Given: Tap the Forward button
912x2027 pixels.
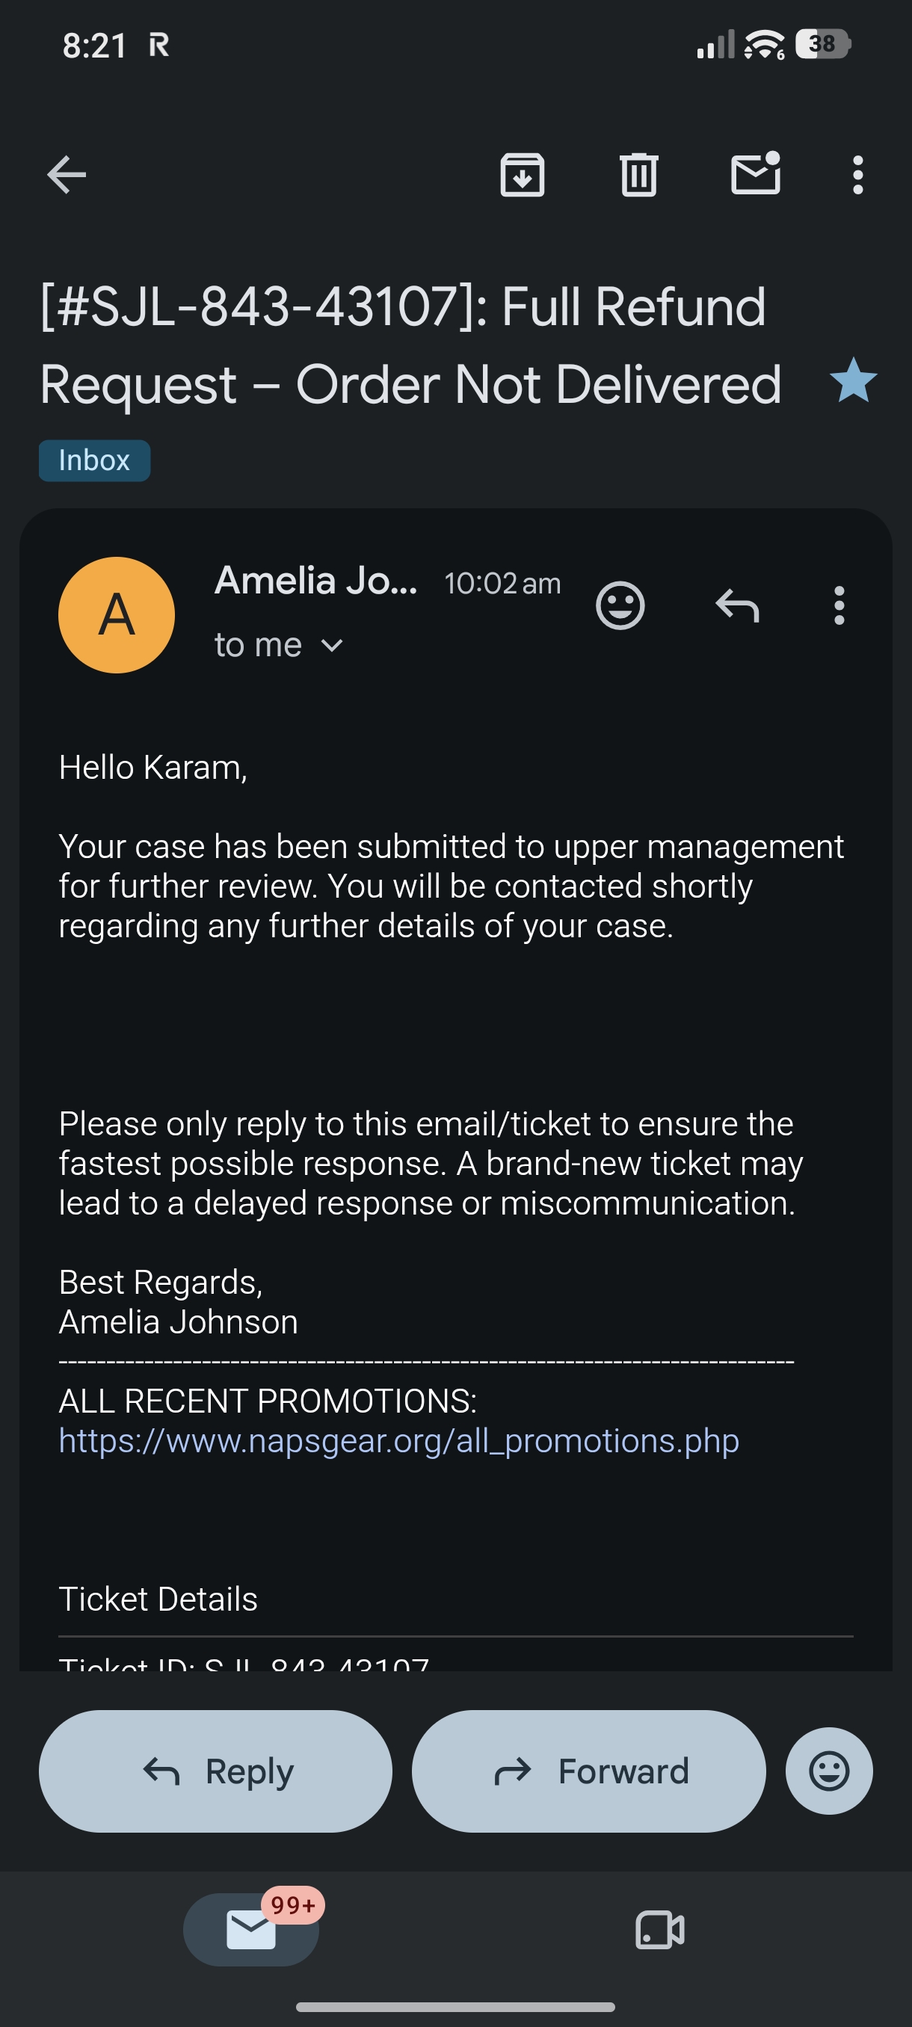Looking at the screenshot, I should click(588, 1771).
